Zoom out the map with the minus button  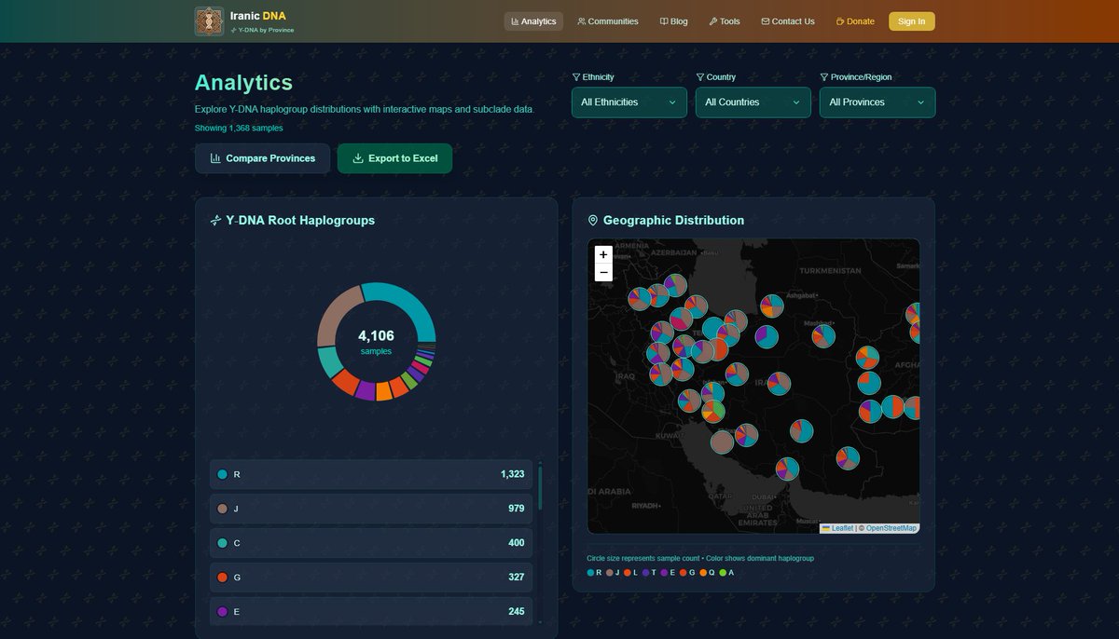(603, 272)
